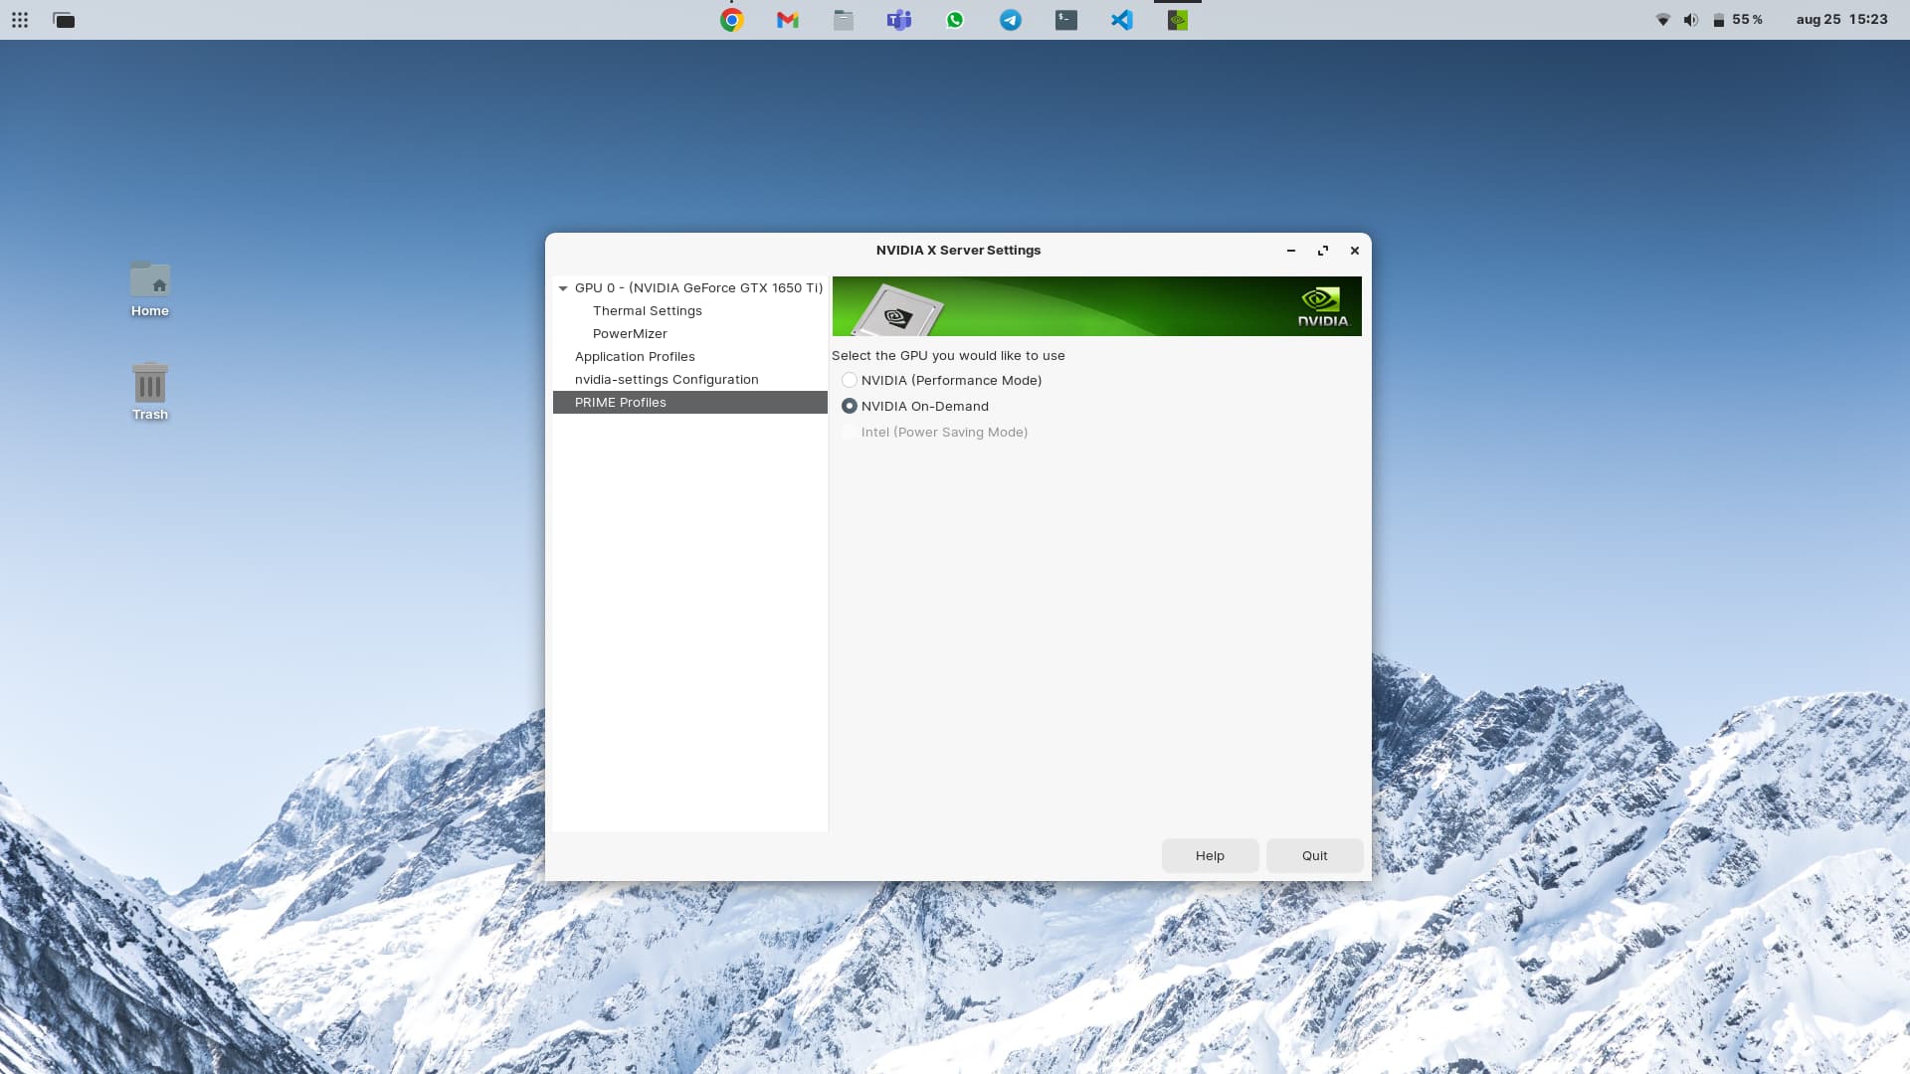Open Visual Studio Code icon
1910x1074 pixels.
point(1122,20)
